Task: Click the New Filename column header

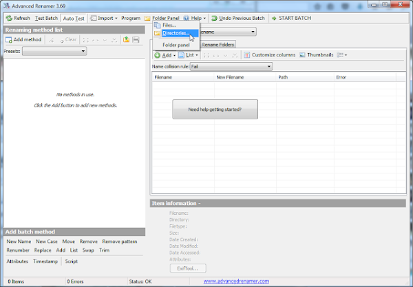Action: click(x=246, y=77)
